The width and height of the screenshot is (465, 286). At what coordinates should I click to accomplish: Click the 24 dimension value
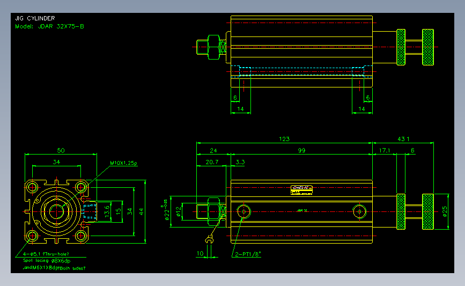coord(213,150)
